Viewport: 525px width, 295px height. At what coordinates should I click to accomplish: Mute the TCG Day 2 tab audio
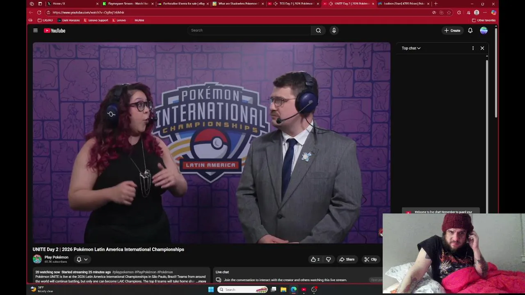275,4
